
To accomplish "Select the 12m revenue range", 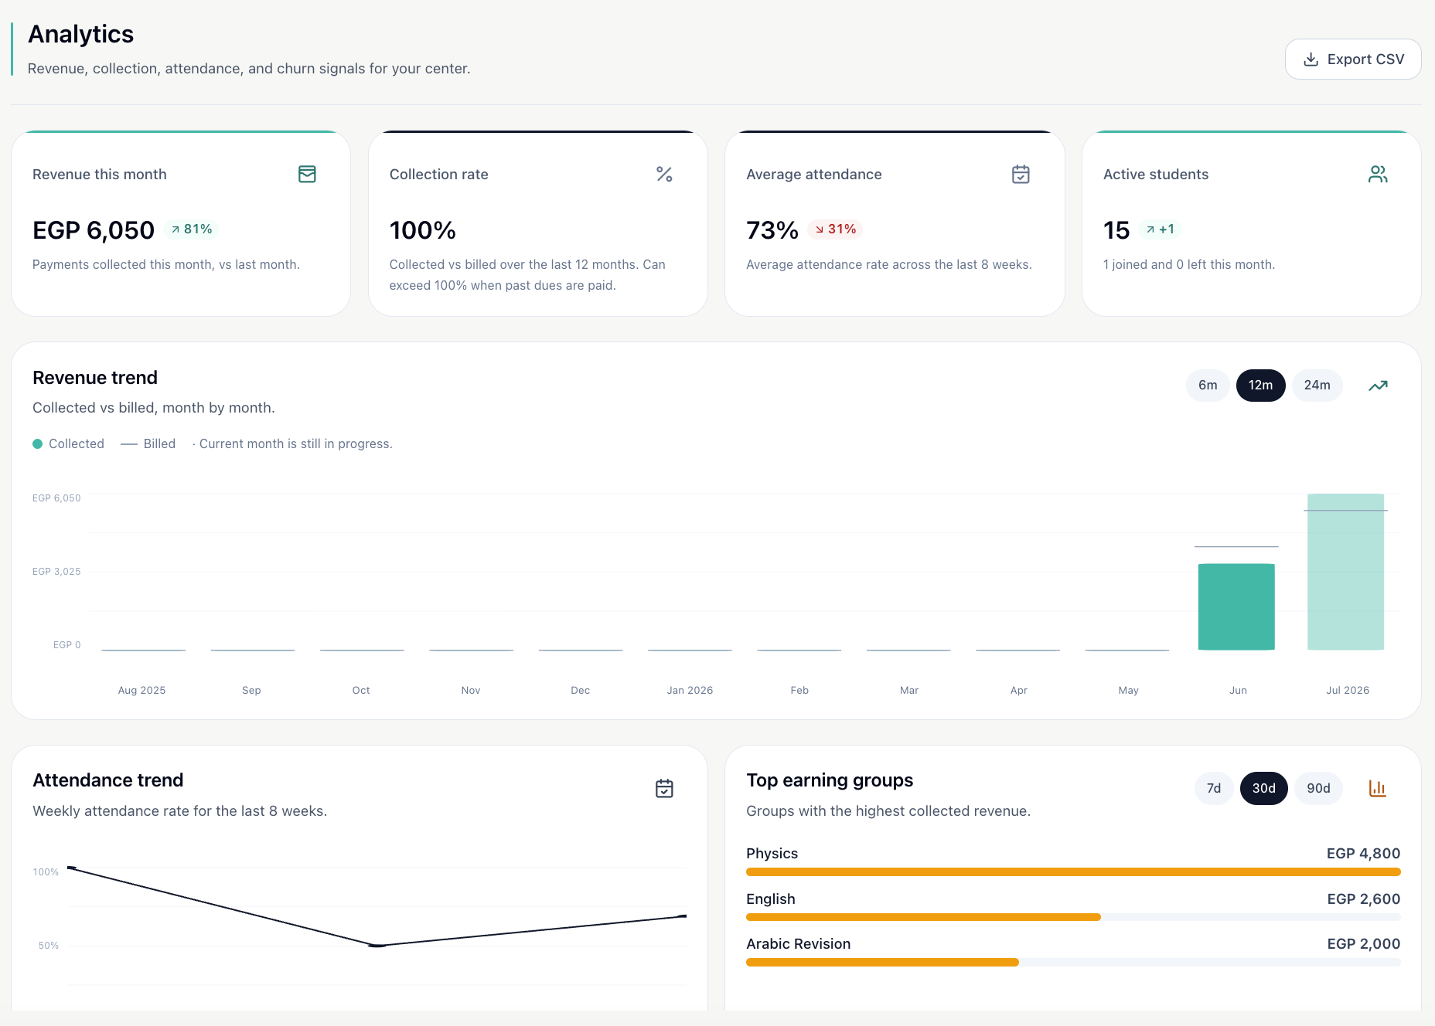I will (1260, 386).
